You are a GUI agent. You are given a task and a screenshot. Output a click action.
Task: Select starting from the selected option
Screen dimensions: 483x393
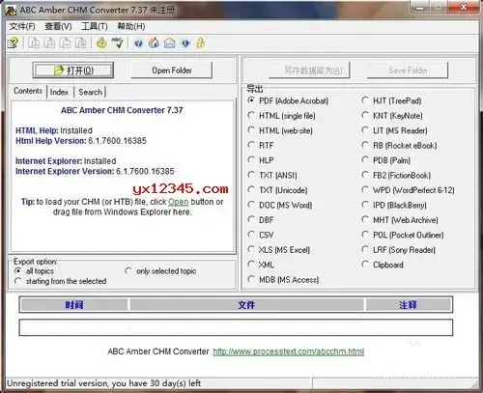[x=61, y=281]
